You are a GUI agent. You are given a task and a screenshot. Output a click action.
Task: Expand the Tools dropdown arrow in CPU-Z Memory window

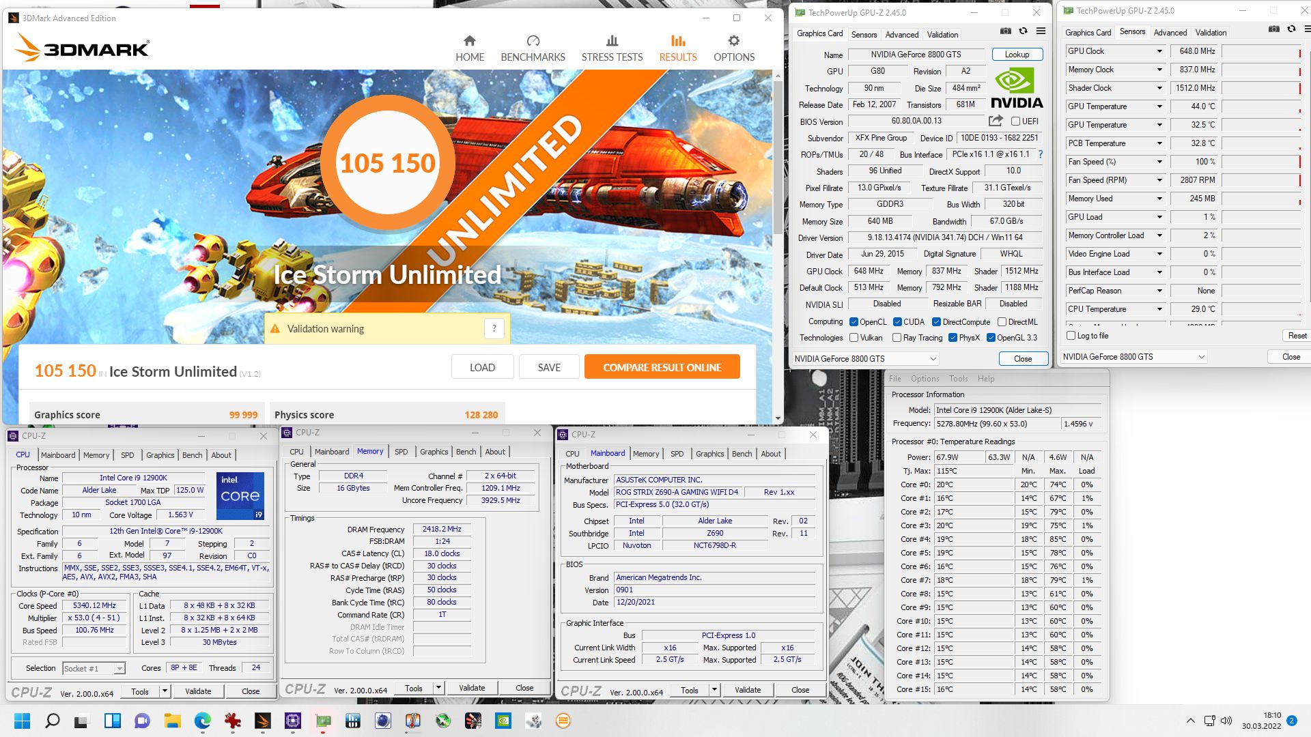(439, 688)
